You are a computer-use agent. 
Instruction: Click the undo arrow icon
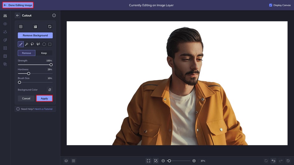[x=273, y=161]
